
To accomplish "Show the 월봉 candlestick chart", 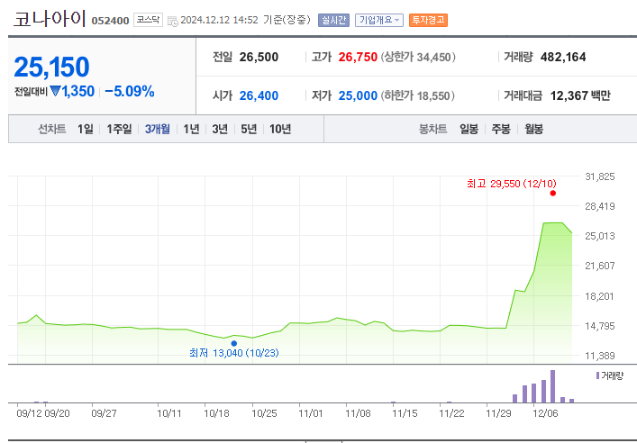I will coord(533,129).
